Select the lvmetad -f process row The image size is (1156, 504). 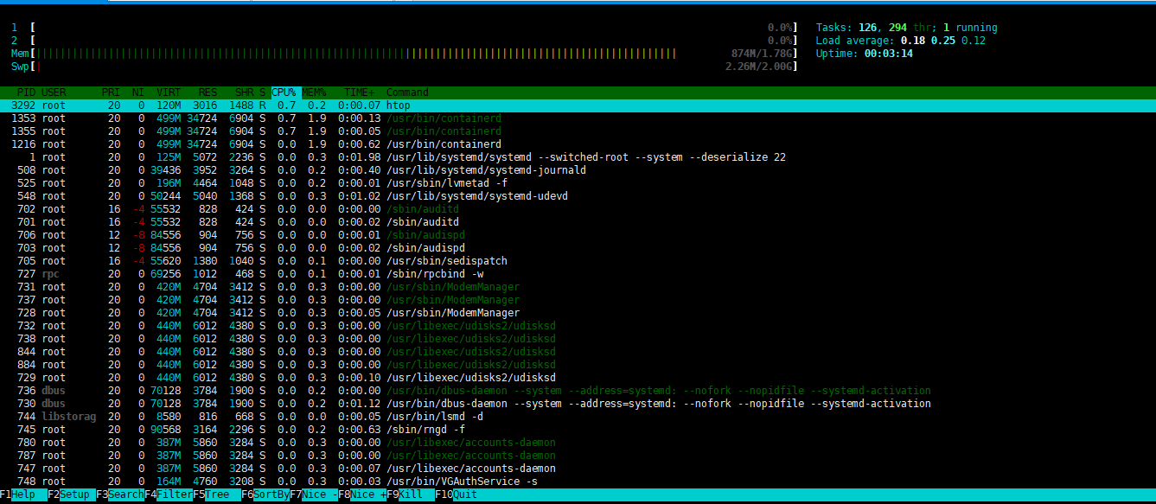(578, 183)
